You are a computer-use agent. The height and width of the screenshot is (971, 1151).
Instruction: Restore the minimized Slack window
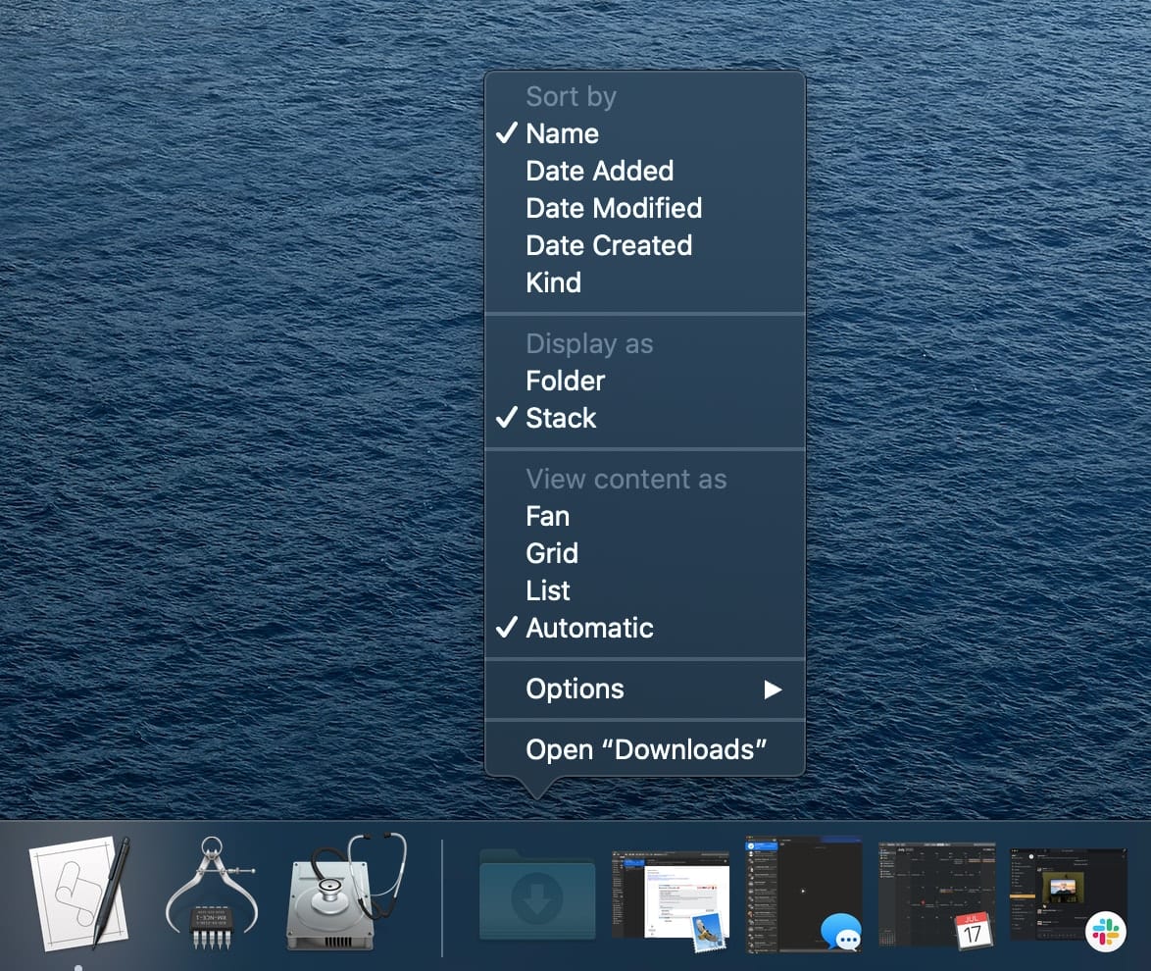click(x=1069, y=894)
